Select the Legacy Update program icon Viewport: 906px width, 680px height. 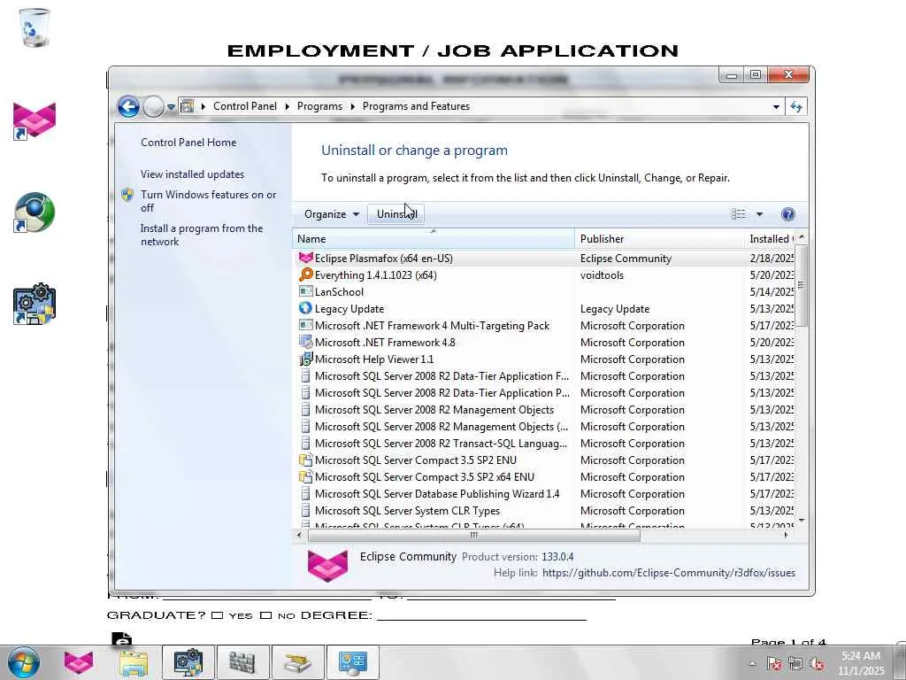[x=305, y=308]
